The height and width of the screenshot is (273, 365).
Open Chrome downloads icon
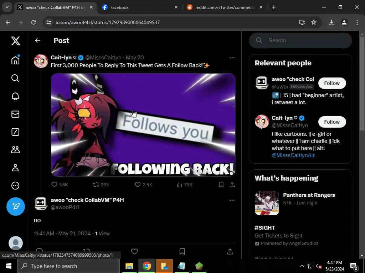click(x=331, y=22)
